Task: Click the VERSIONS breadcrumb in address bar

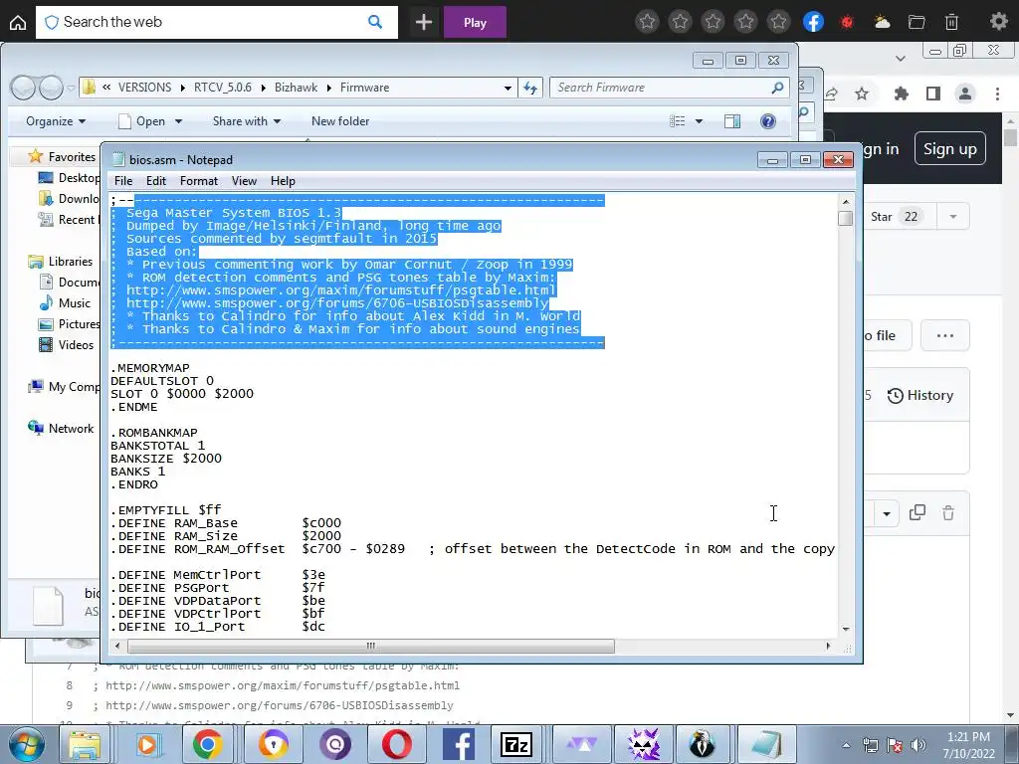Action: [x=144, y=88]
